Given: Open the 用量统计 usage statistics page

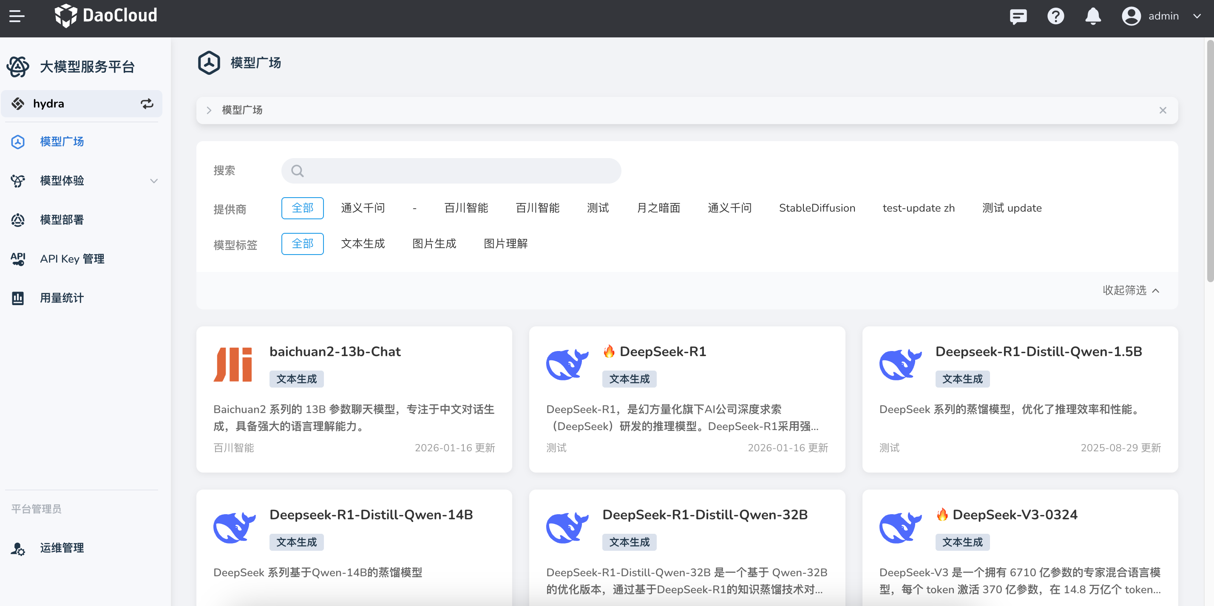Looking at the screenshot, I should [62, 298].
